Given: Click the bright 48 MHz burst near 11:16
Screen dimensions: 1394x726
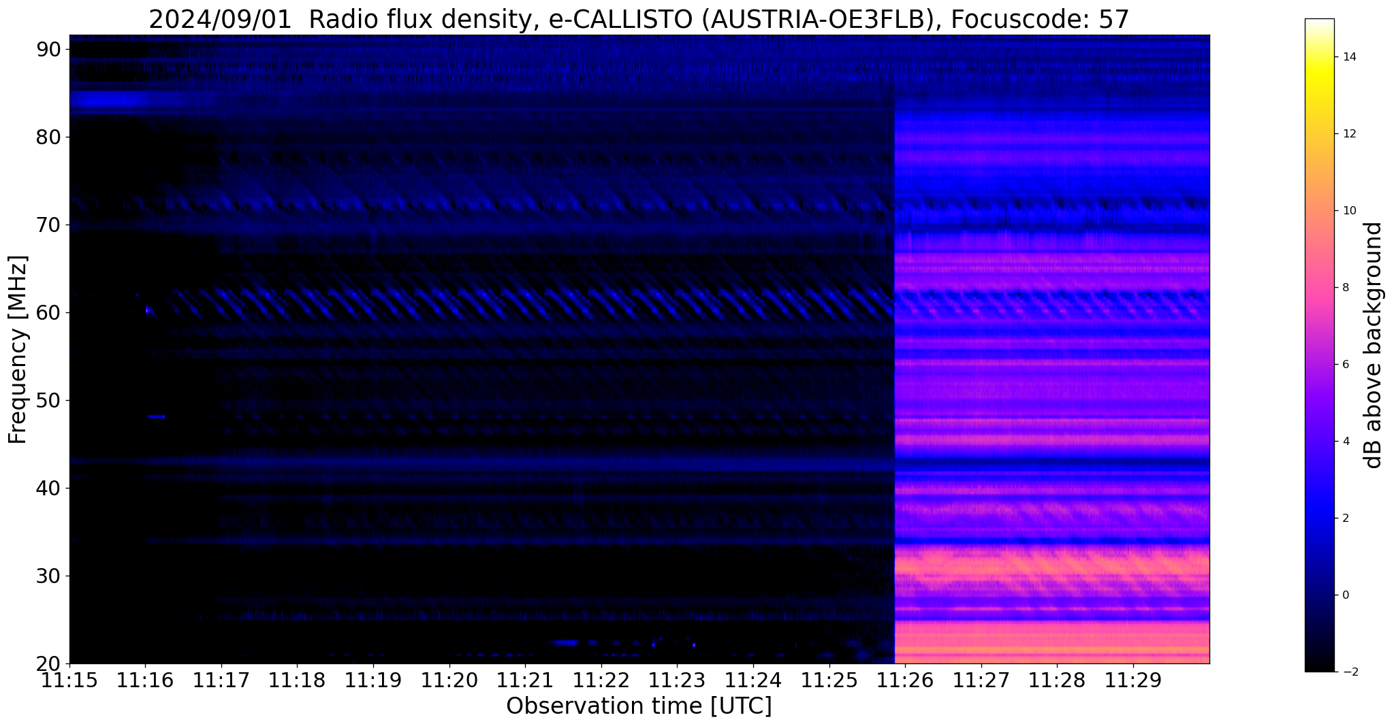Looking at the screenshot, I should click(x=156, y=416).
